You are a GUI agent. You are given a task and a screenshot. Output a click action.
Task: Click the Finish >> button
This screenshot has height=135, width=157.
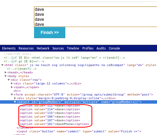[x=50, y=32]
